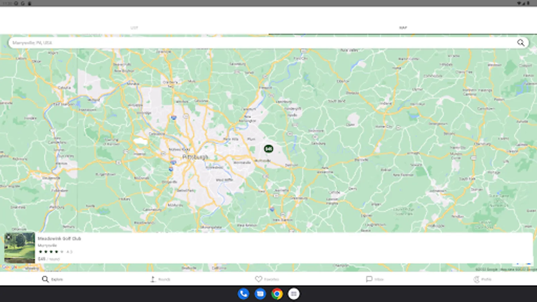Tap the magnifier icon in the search bar

pyautogui.click(x=521, y=43)
